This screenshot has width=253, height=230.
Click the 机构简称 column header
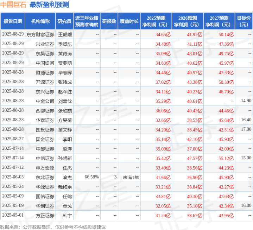tap(40, 21)
